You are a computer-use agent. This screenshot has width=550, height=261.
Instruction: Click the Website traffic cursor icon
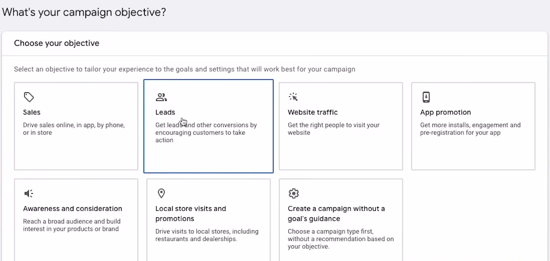pyautogui.click(x=293, y=97)
